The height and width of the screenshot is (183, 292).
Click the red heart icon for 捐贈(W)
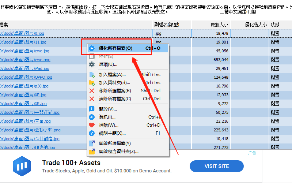[92, 125]
